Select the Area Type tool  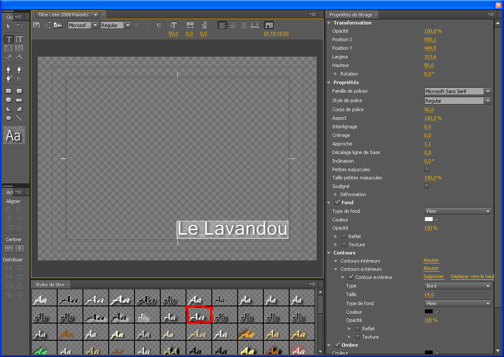pyautogui.click(x=9, y=48)
